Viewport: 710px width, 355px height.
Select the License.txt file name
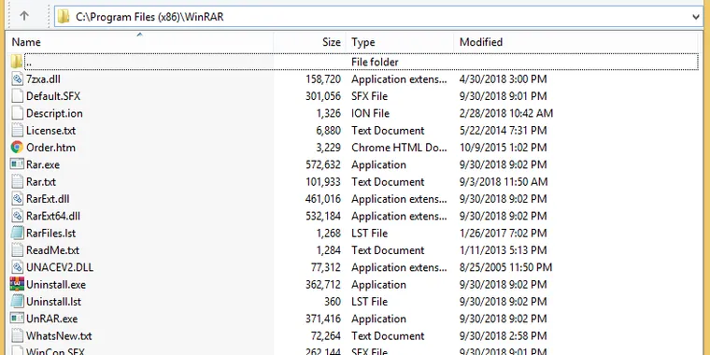50,131
